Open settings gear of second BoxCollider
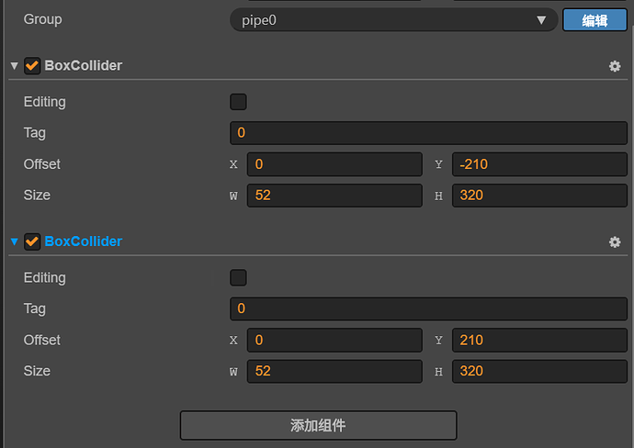Viewport: 634px width, 448px height. (615, 241)
